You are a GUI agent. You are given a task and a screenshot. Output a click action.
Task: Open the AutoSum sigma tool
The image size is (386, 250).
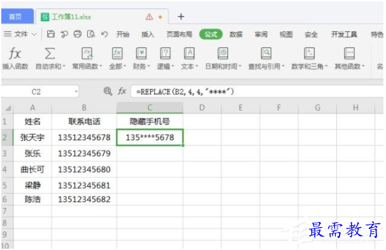coord(50,54)
